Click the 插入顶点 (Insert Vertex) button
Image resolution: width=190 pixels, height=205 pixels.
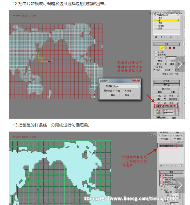tap(166, 89)
